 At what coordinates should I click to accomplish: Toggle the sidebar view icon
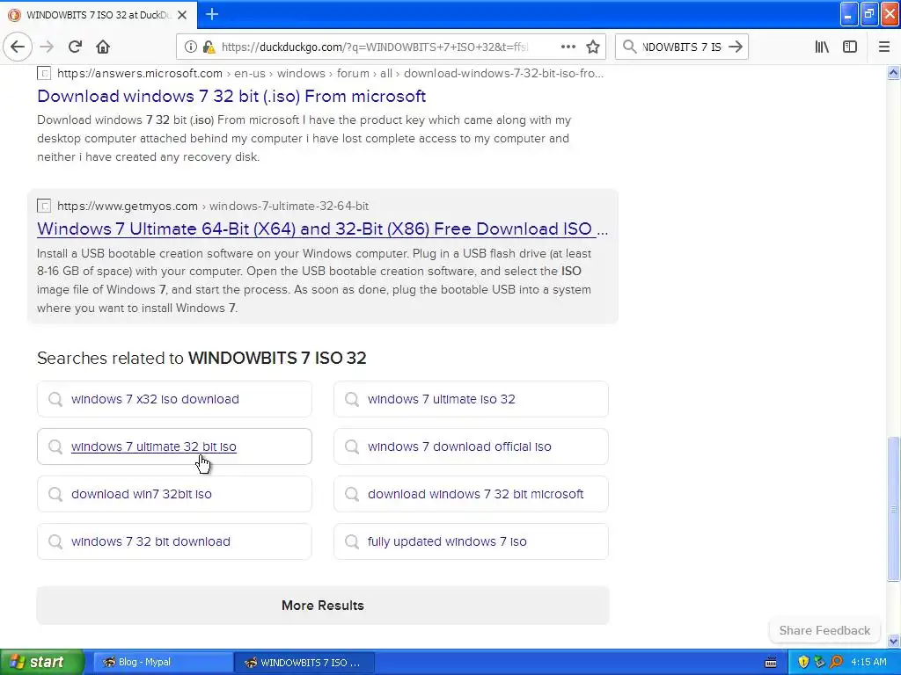click(850, 47)
